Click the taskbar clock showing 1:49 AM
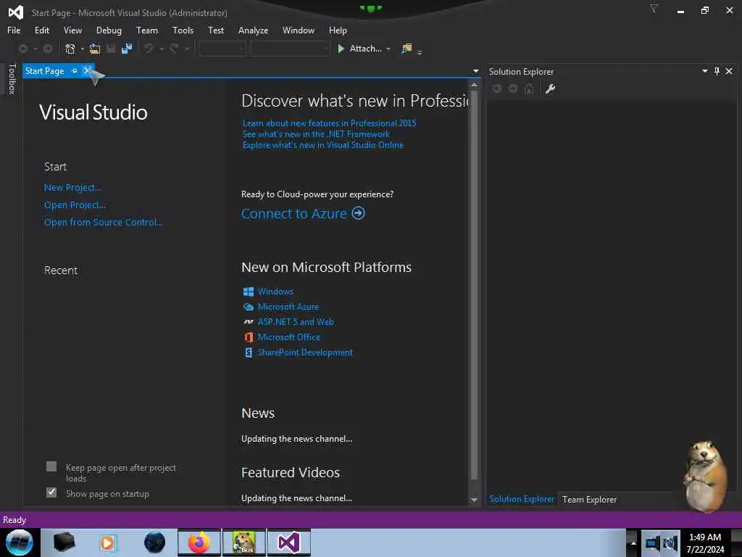The width and height of the screenshot is (742, 557). click(705, 542)
